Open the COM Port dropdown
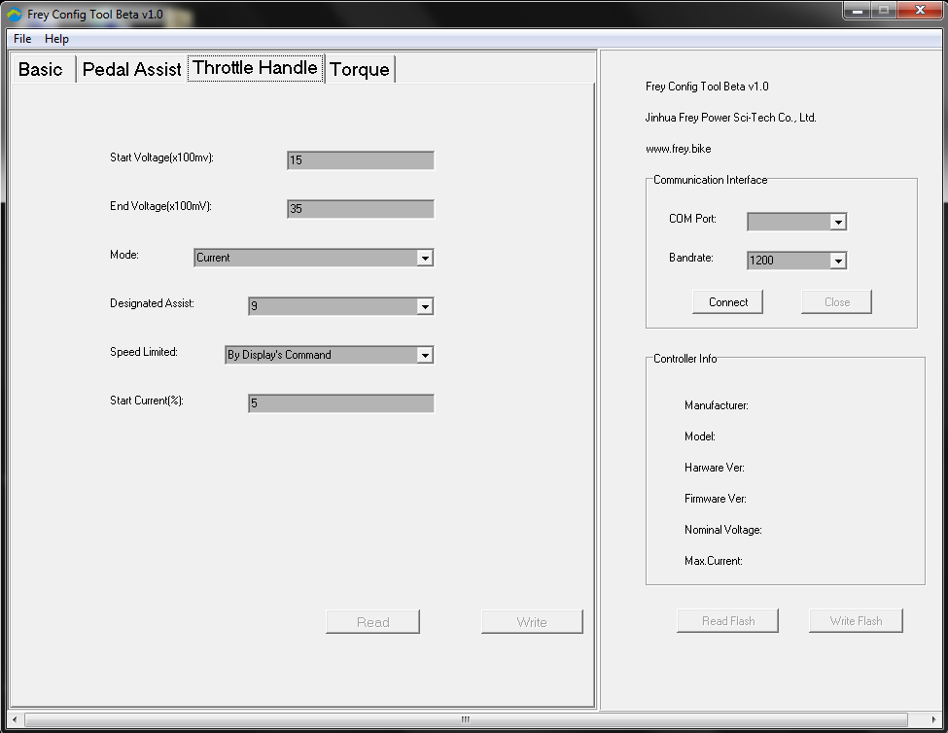 coord(838,221)
